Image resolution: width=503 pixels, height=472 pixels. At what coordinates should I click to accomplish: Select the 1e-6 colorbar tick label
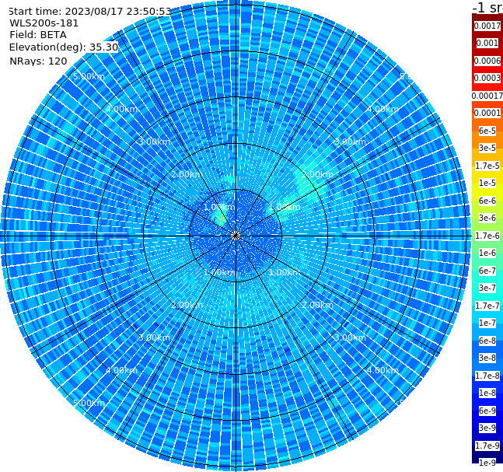click(x=487, y=253)
